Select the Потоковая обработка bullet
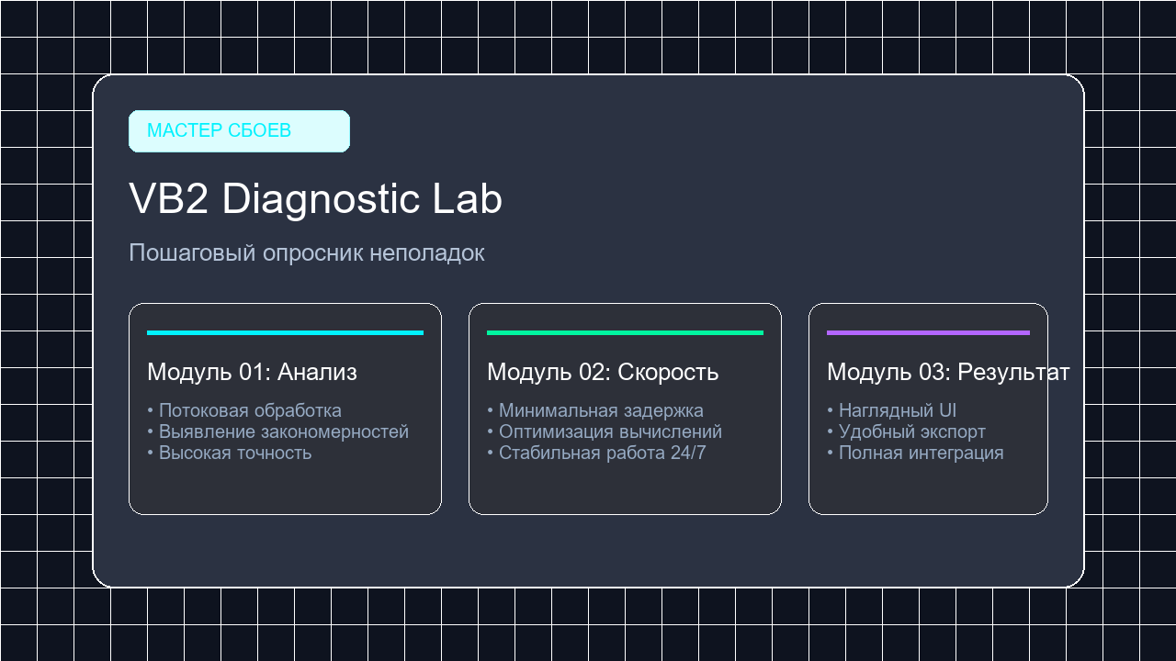Image resolution: width=1176 pixels, height=661 pixels. [244, 410]
